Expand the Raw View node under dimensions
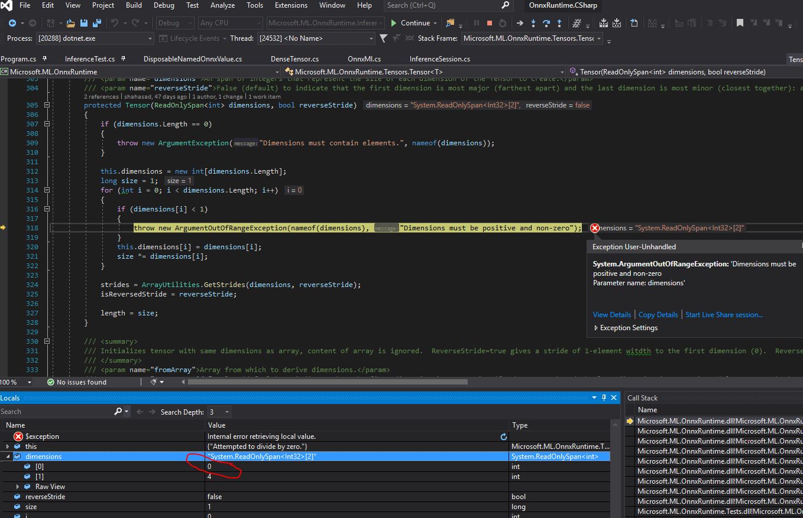 (18, 486)
